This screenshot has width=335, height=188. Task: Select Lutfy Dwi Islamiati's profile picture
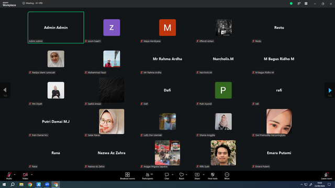pos(167,122)
